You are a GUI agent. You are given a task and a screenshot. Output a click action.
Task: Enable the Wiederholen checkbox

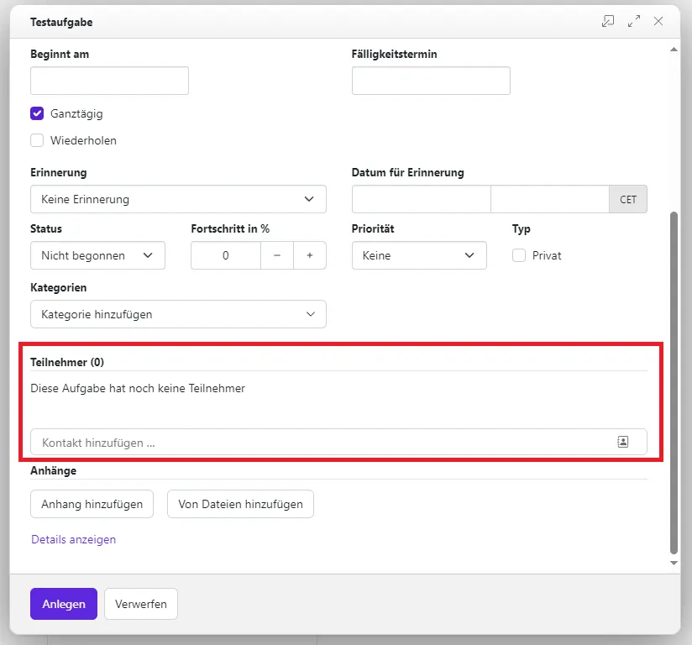37,140
